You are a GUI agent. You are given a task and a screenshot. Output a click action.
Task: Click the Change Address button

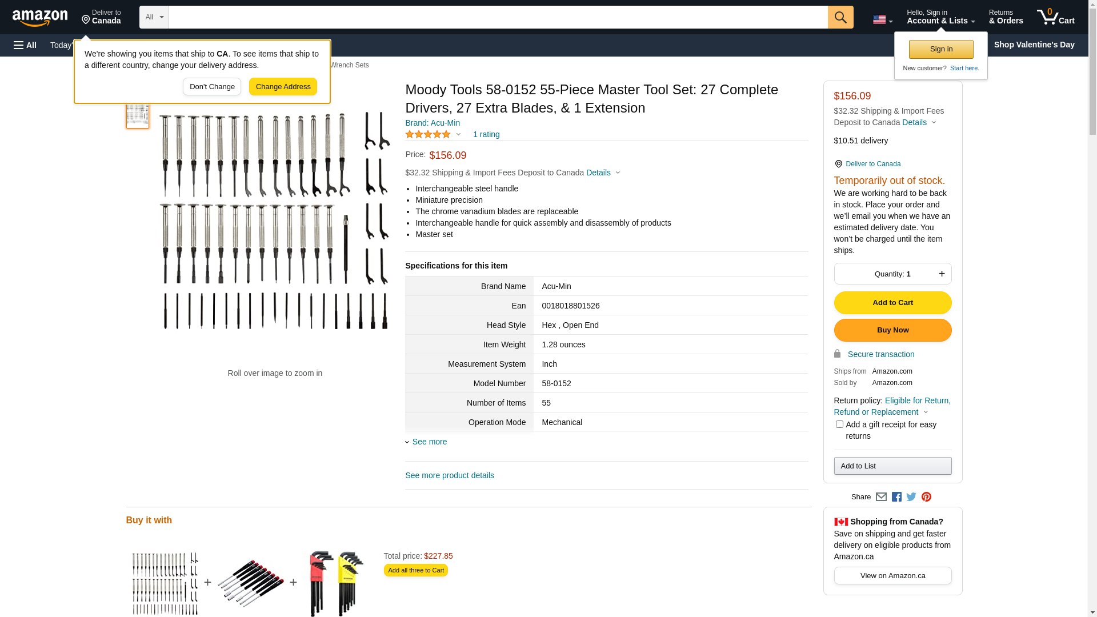coord(283,87)
